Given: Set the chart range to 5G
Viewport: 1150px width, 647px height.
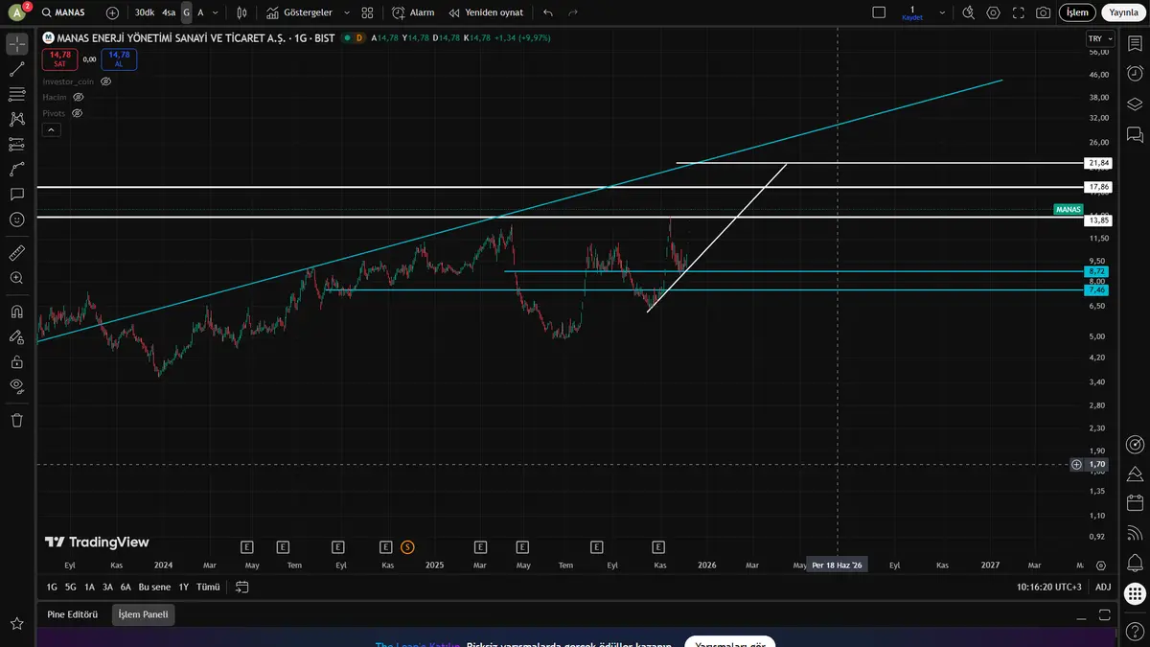Looking at the screenshot, I should [x=70, y=587].
